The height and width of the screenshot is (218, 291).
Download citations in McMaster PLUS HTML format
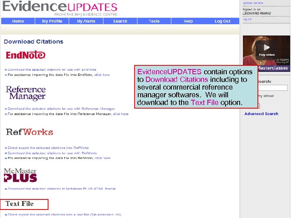point(61,189)
